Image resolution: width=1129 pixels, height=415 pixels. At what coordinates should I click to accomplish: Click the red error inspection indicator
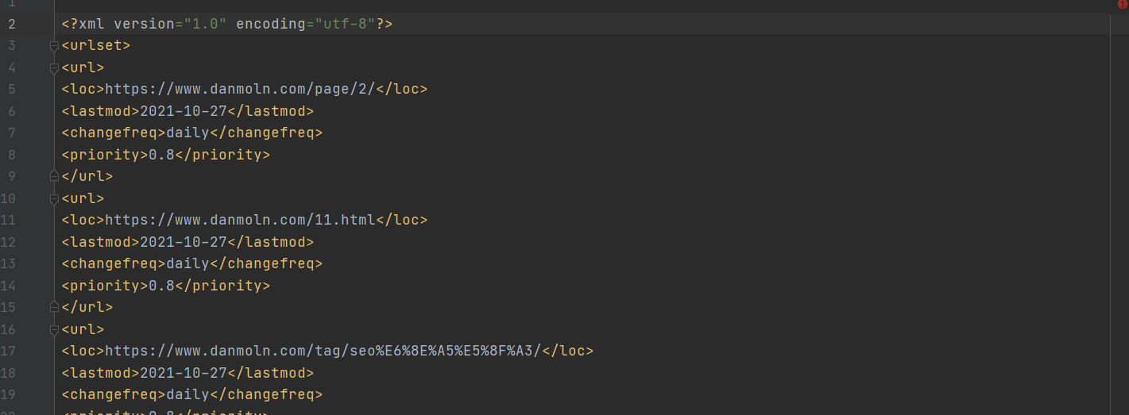[1122, 4]
